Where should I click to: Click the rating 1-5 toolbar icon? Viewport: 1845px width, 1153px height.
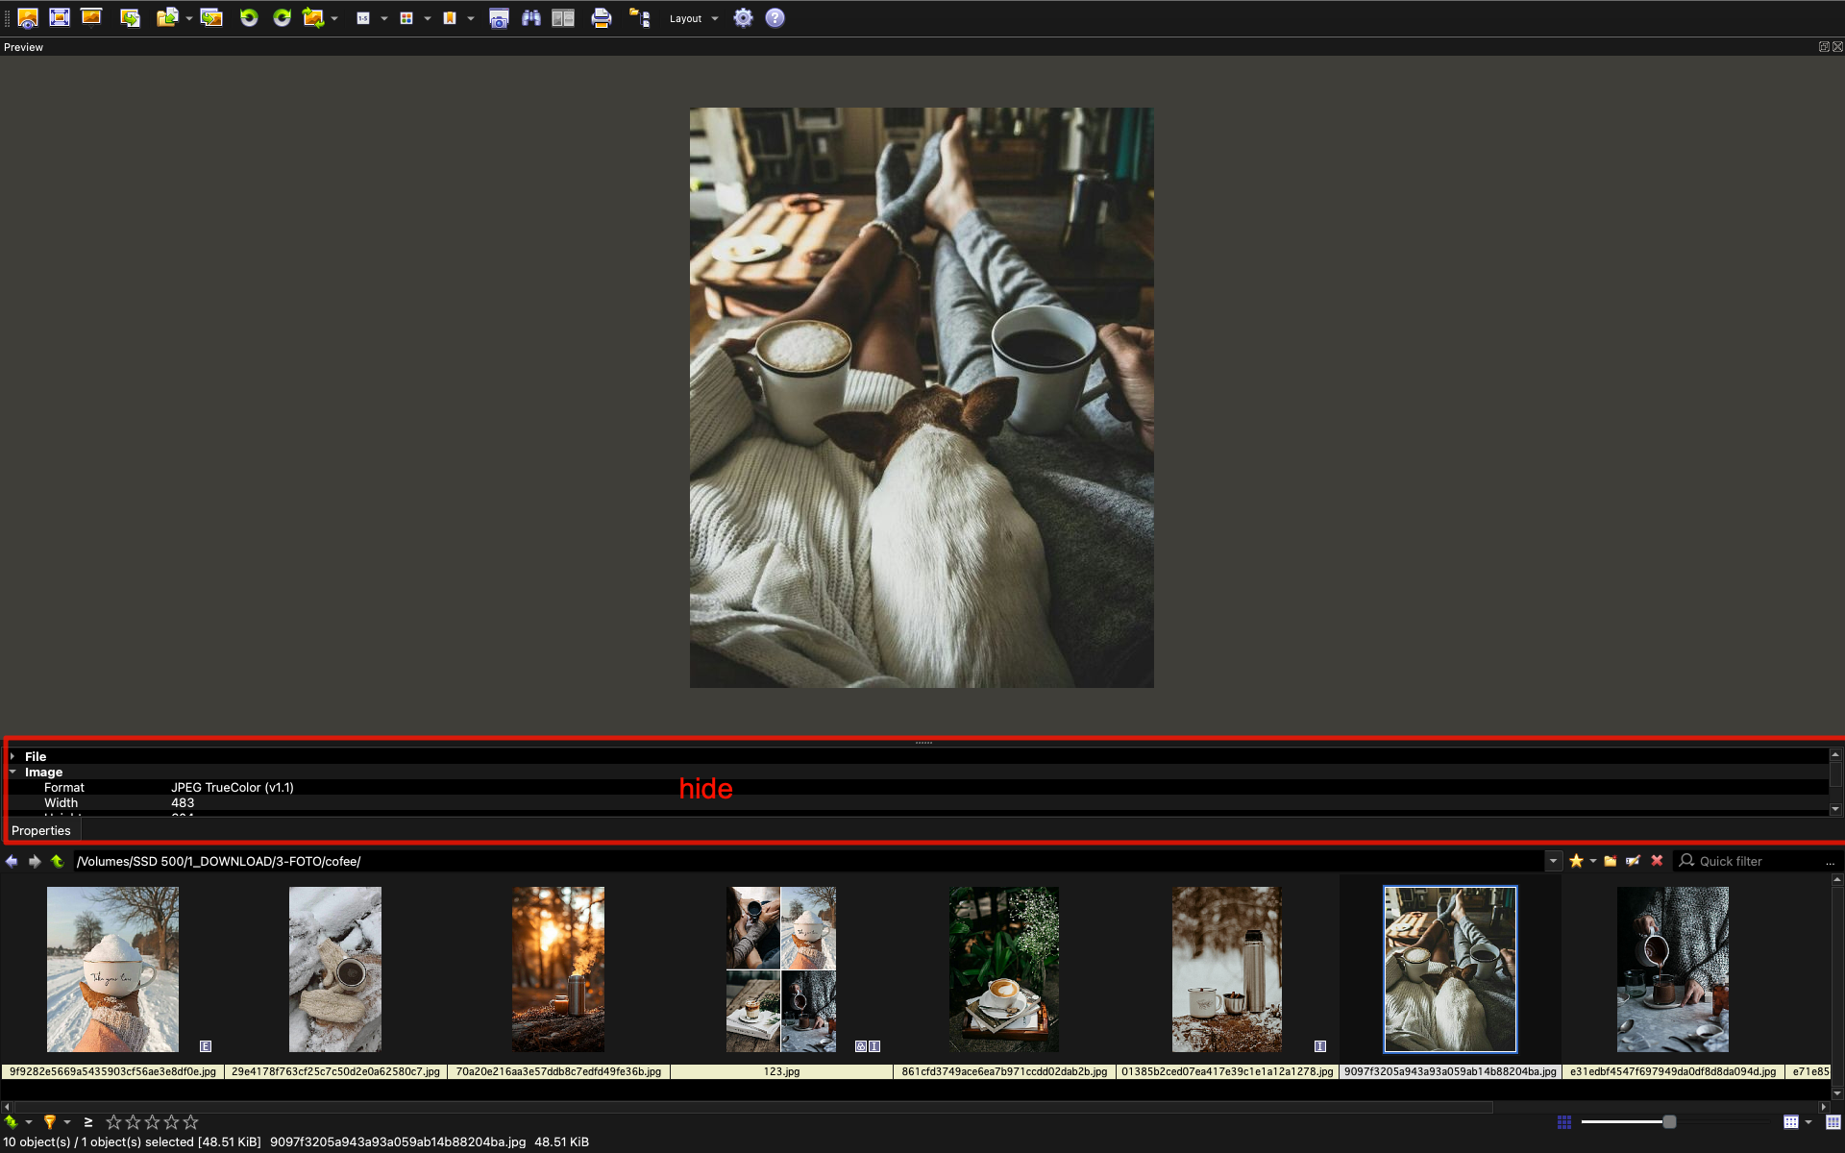tap(363, 18)
